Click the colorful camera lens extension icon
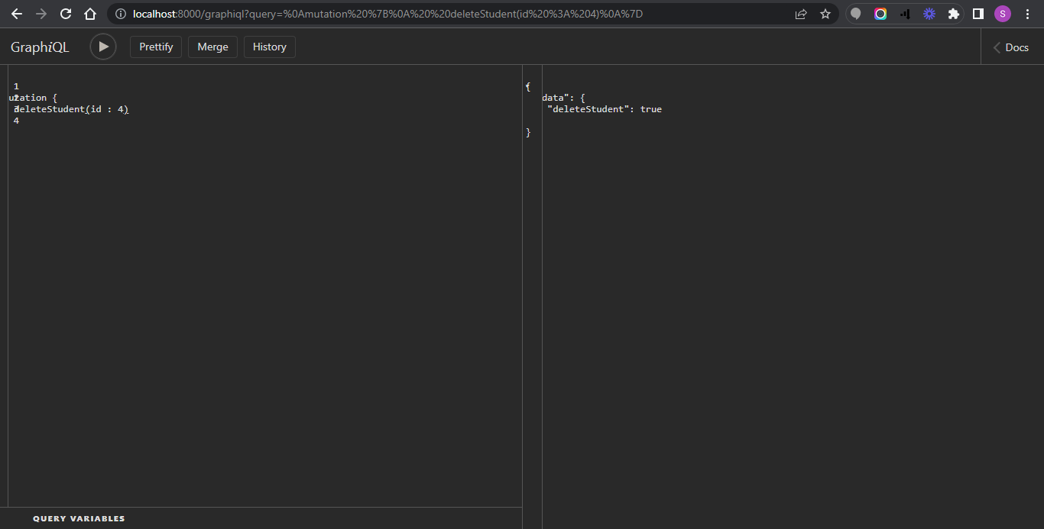 [880, 14]
